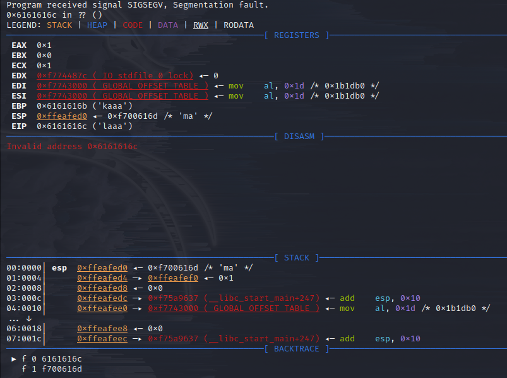Click the HEAP label in the legend

click(x=97, y=25)
